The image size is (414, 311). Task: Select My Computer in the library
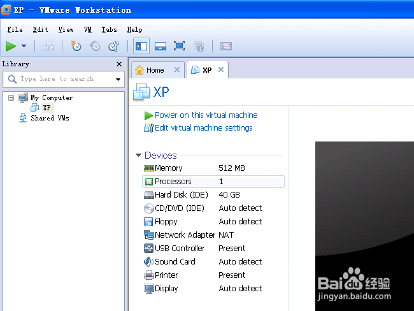tap(52, 98)
